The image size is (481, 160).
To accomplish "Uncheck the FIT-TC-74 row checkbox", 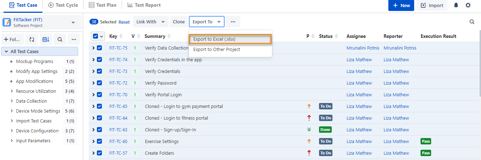I will pyautogui.click(x=99, y=59).
